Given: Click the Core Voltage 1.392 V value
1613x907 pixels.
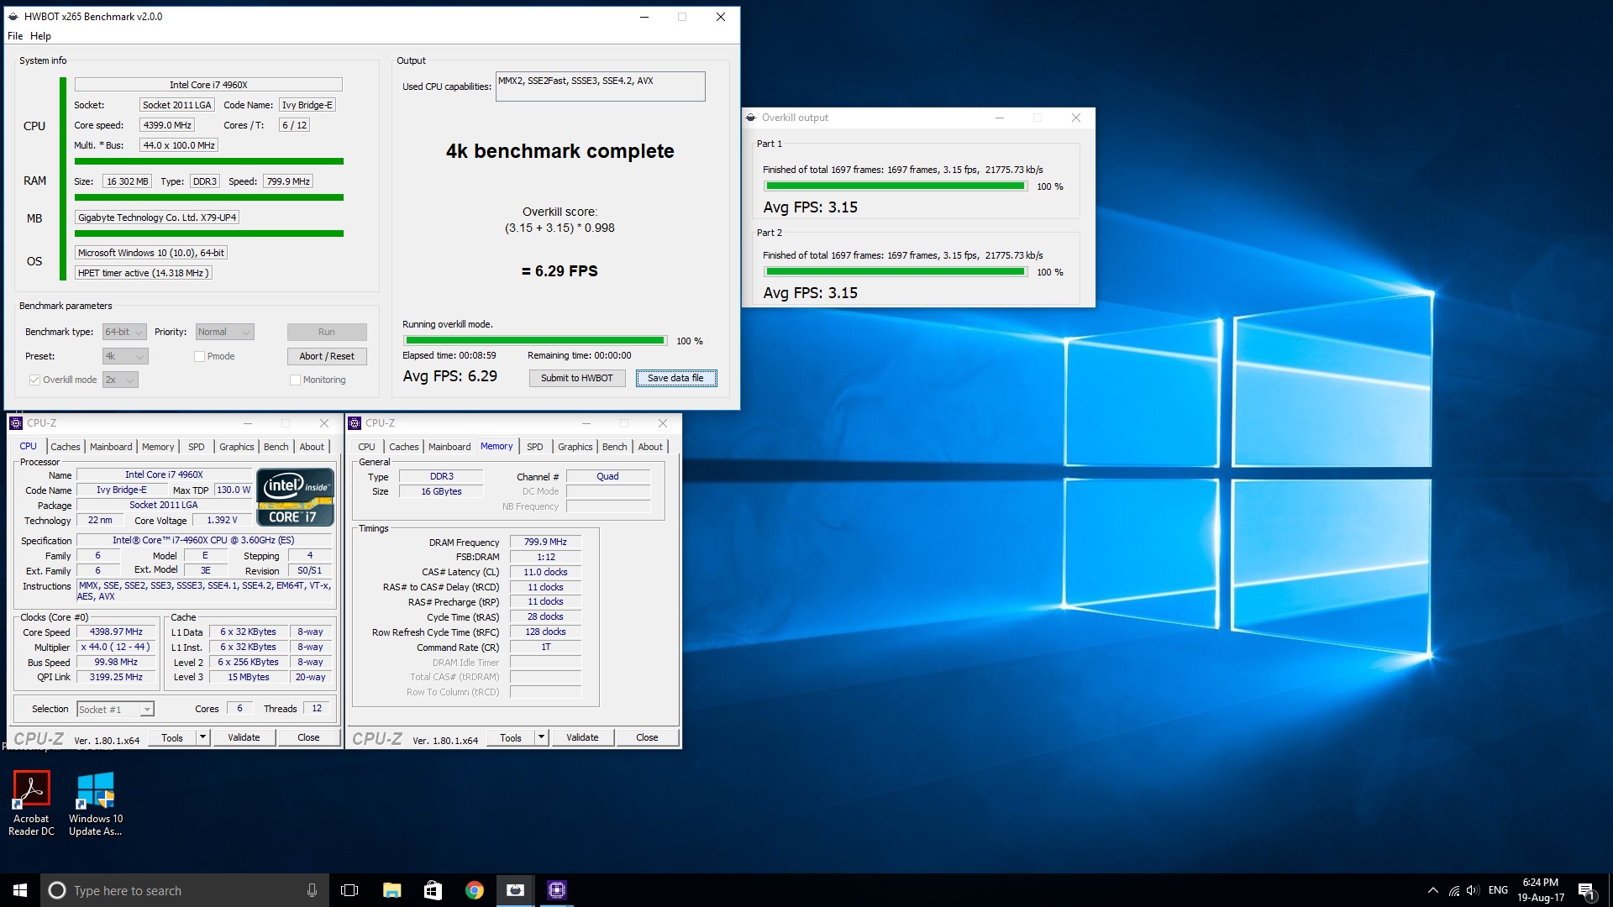Looking at the screenshot, I should point(222,521).
